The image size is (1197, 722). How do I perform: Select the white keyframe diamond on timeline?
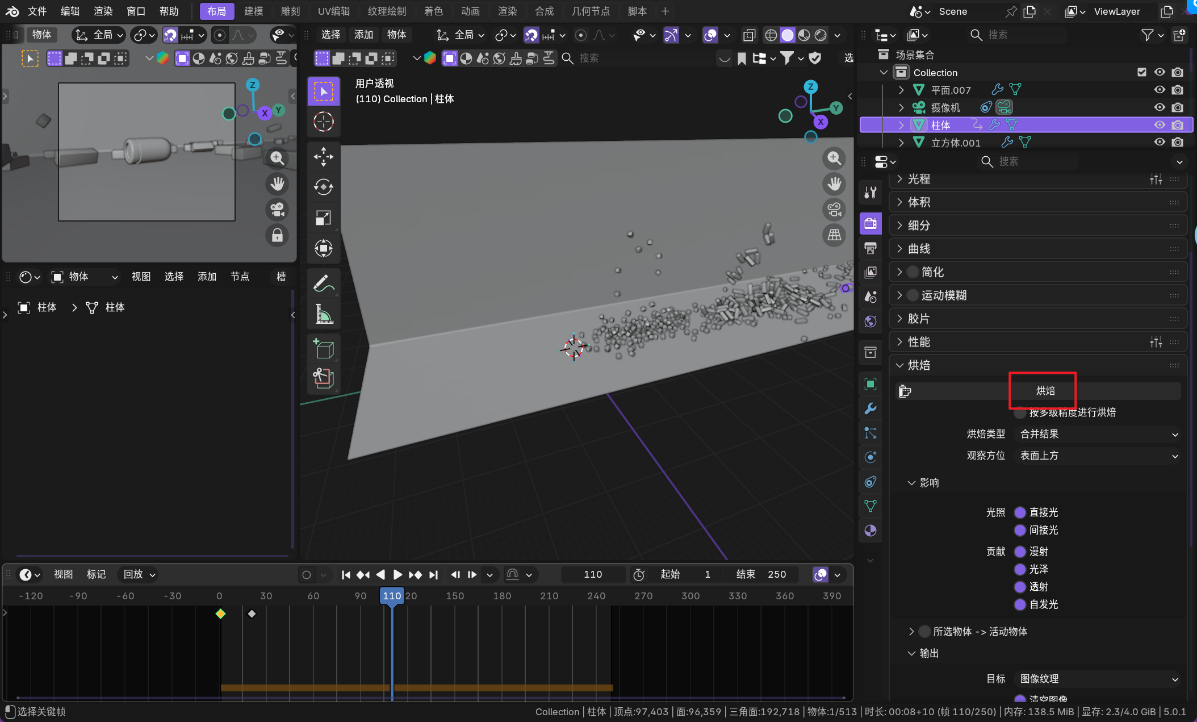pos(252,614)
